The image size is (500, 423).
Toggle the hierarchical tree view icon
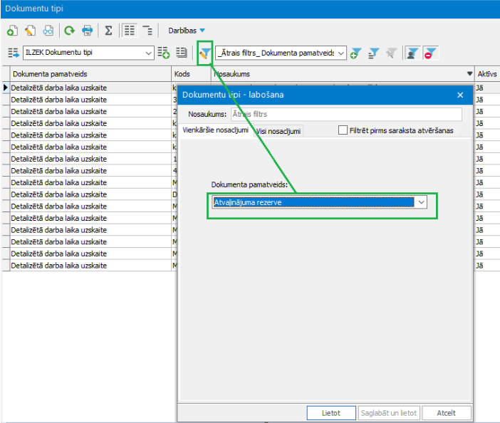(147, 31)
